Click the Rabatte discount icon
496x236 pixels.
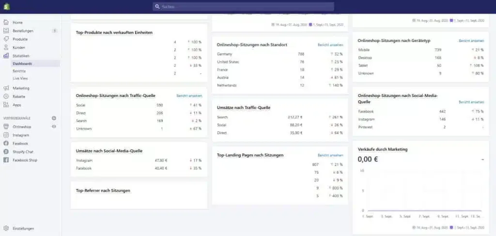coord(6,97)
